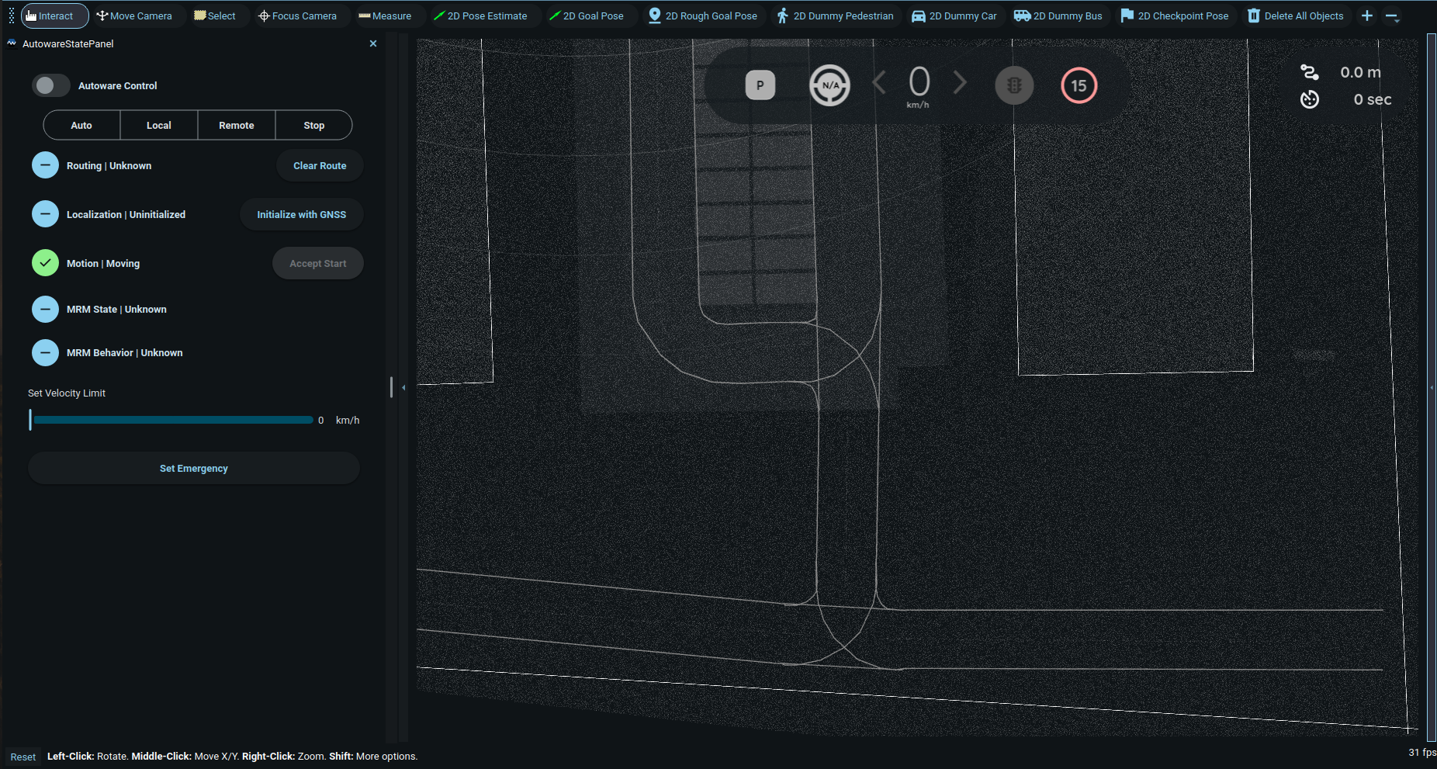Click the add tool plus button

pos(1367,16)
